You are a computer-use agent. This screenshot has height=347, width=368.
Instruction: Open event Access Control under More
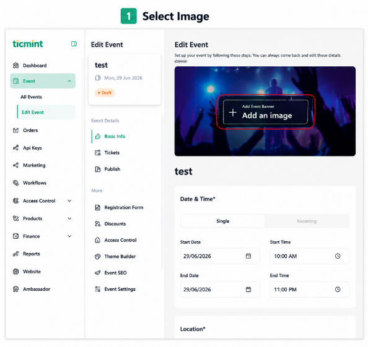point(120,240)
